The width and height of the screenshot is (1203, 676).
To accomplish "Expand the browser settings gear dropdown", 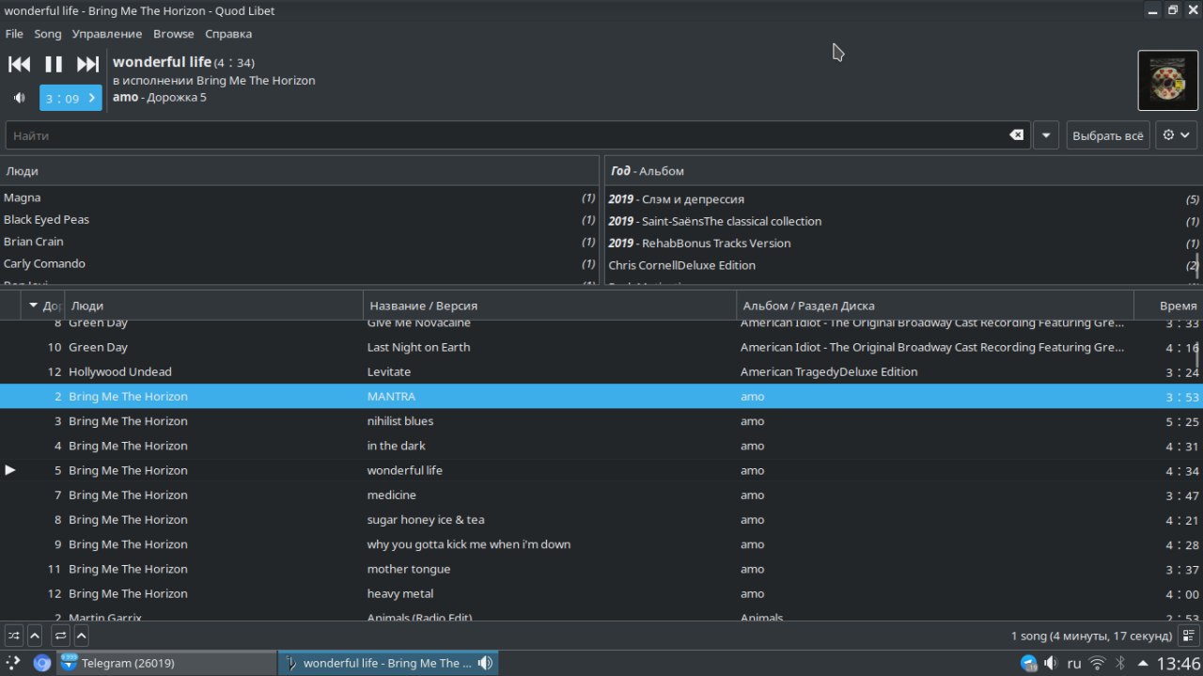I will coord(1176,135).
